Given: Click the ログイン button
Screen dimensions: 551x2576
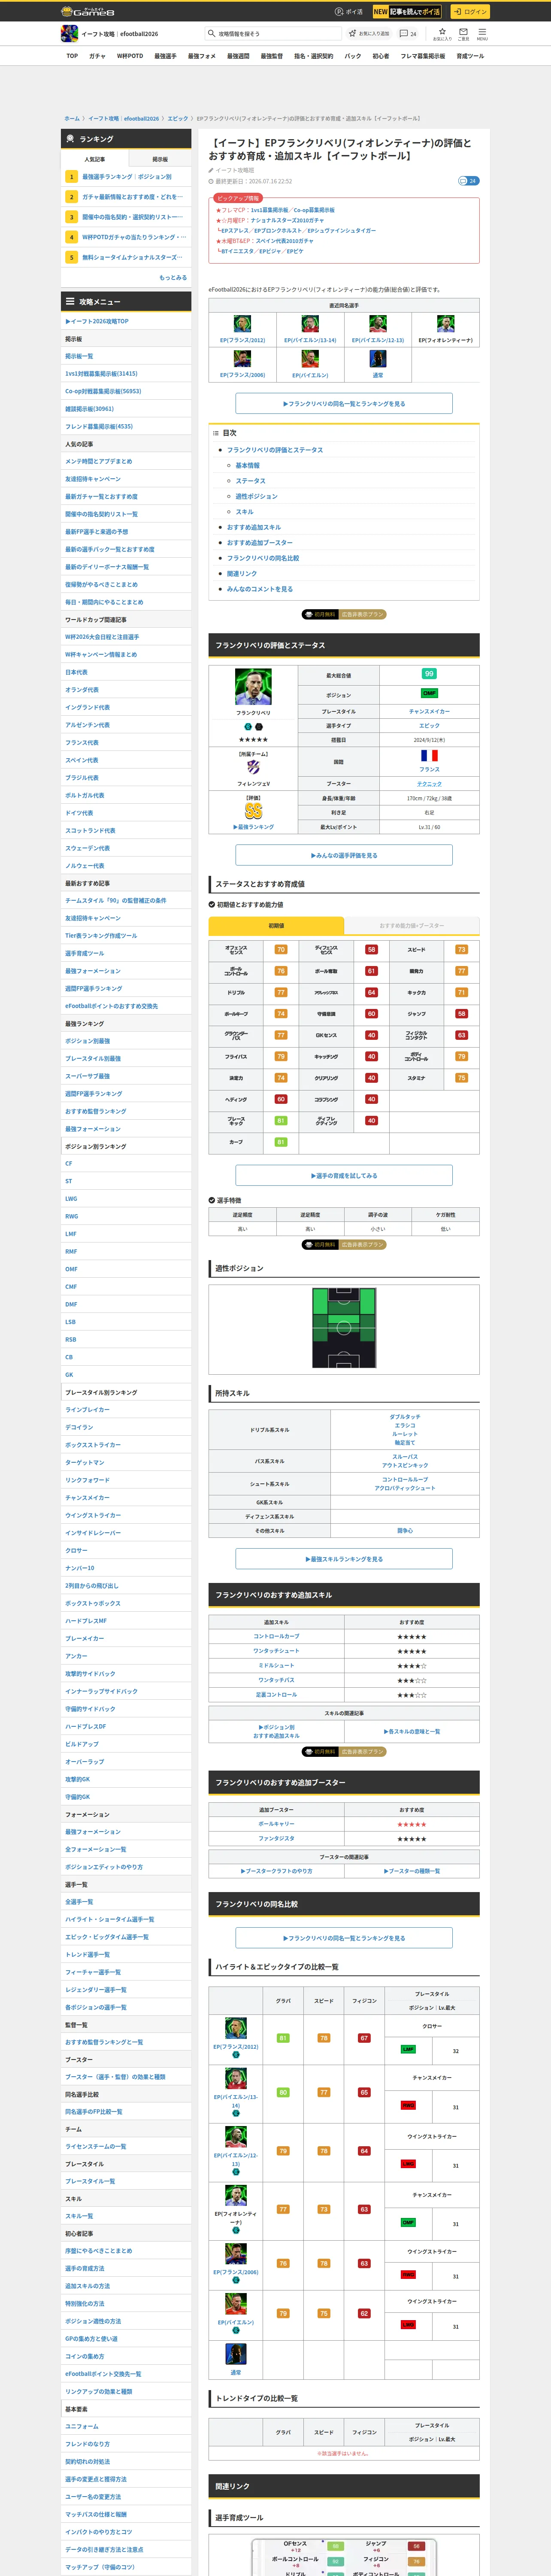Looking at the screenshot, I should (x=469, y=12).
